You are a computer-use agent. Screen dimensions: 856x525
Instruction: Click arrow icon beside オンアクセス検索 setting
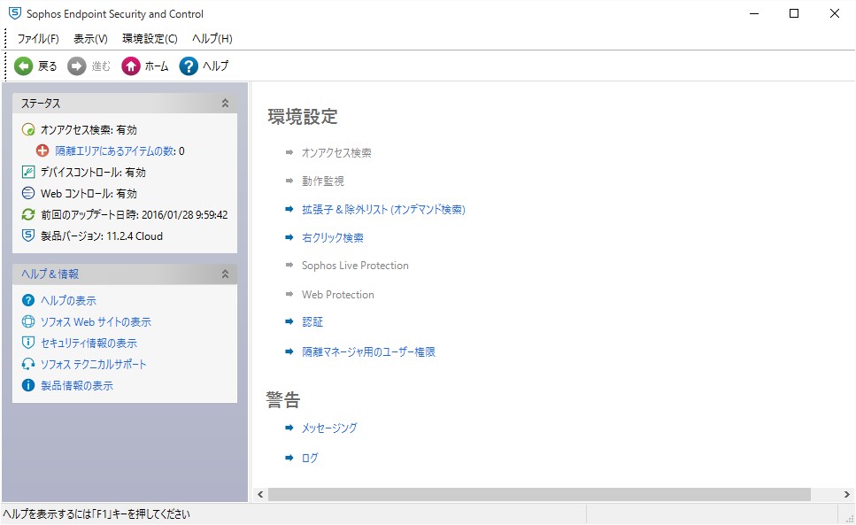[x=289, y=152]
